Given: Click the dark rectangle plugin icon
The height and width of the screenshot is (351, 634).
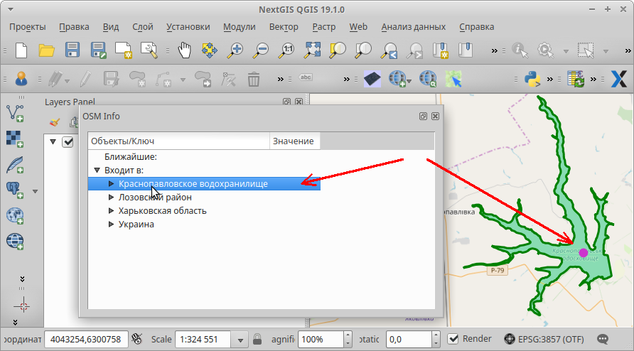Looking at the screenshot, I should point(372,79).
